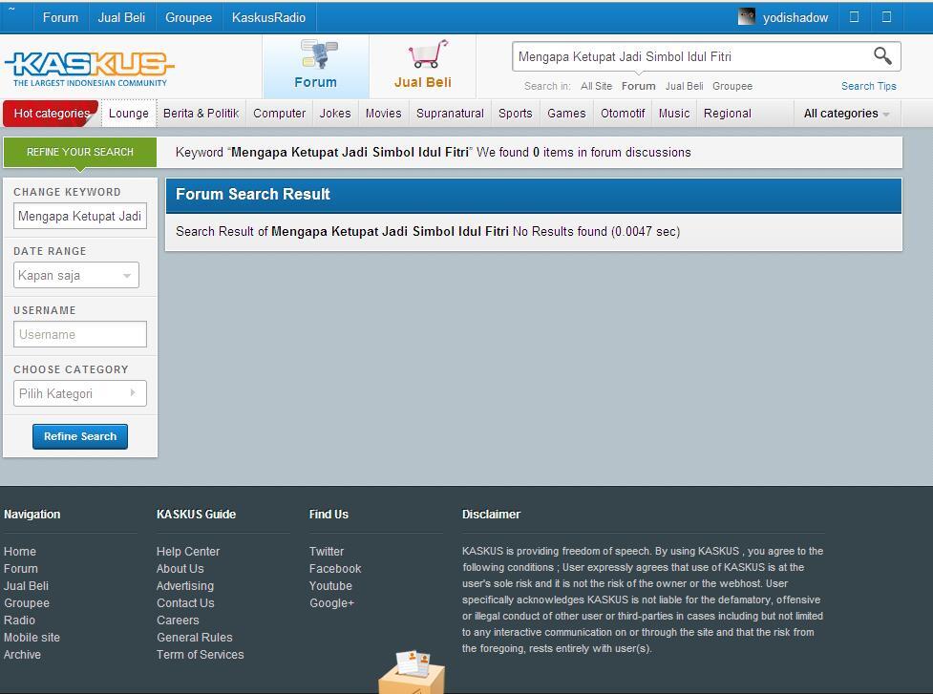The width and height of the screenshot is (933, 694).
Task: Click the Username input field
Action: coord(79,334)
